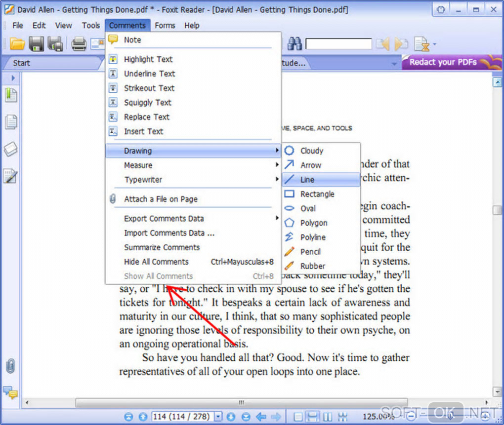This screenshot has width=504, height=425.
Task: Open the Layers panel icon in sidebar
Action: tap(10, 149)
